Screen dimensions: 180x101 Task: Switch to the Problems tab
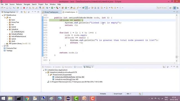click(x=47, y=67)
